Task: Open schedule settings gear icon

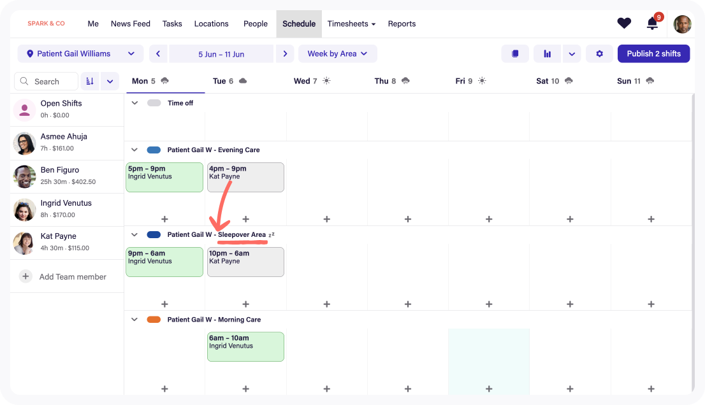Action: click(x=599, y=54)
